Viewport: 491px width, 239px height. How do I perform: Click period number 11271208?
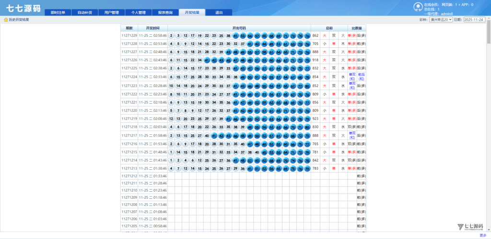tap(129, 205)
